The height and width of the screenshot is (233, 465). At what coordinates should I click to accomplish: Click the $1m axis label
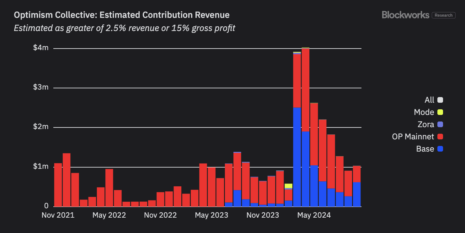point(41,167)
